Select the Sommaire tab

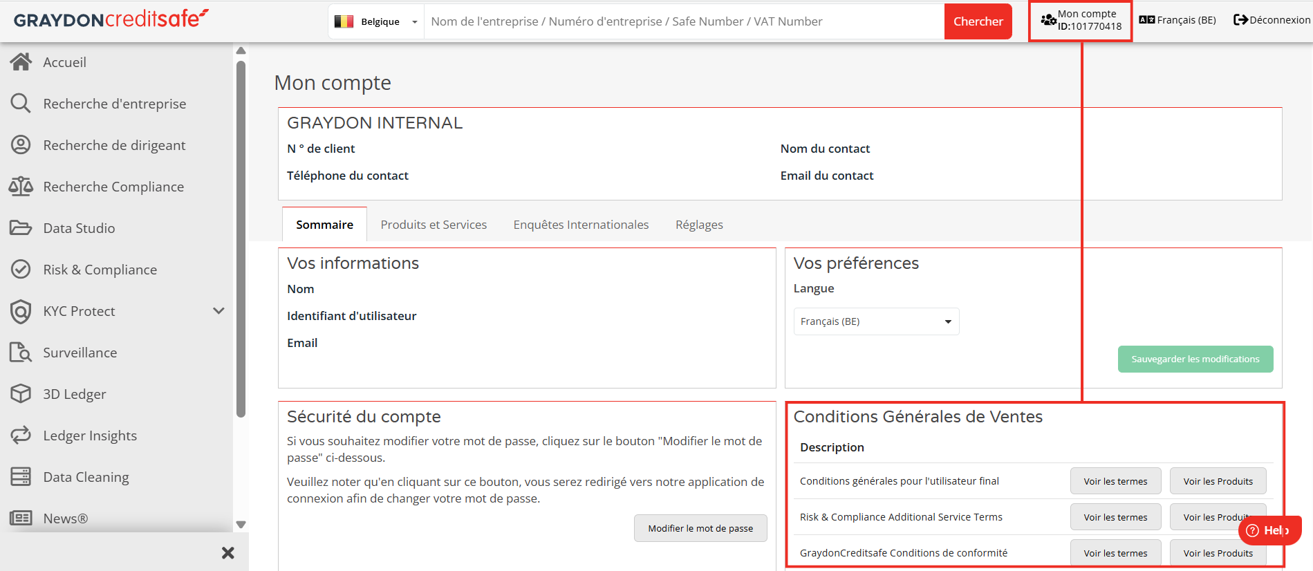[324, 225]
